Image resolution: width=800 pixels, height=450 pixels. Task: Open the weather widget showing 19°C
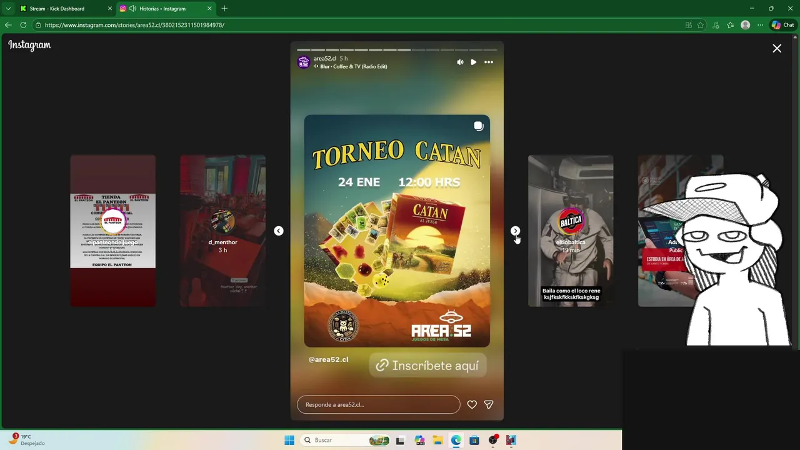pos(26,439)
